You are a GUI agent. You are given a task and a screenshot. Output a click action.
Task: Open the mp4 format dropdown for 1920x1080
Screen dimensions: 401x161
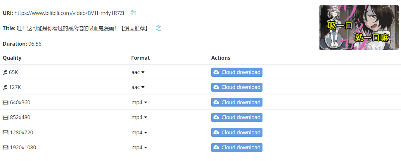tap(139, 148)
